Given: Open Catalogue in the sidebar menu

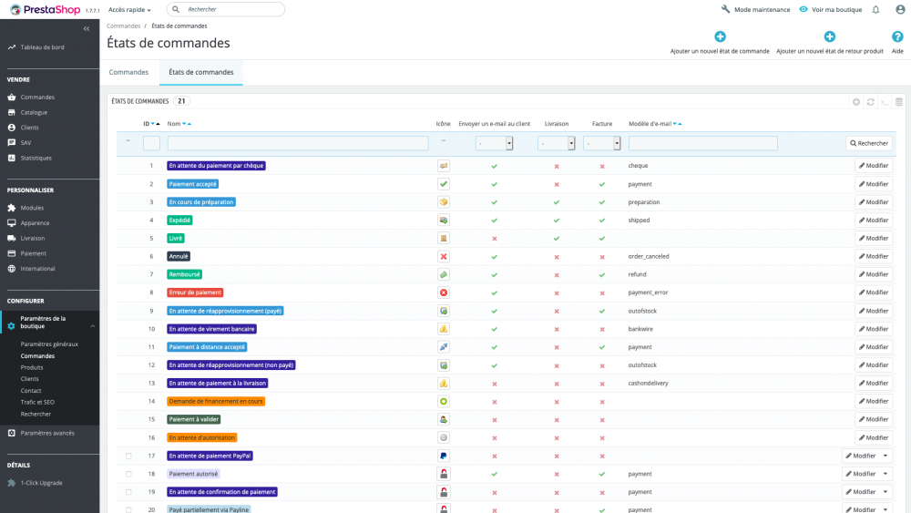Looking at the screenshot, I should [34, 112].
